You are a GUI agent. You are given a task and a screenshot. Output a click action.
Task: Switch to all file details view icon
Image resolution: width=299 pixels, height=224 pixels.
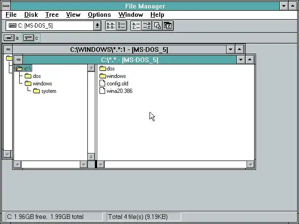(x=121, y=26)
